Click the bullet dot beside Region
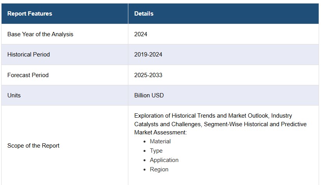The height and width of the screenshot is (185, 321). pos(145,170)
